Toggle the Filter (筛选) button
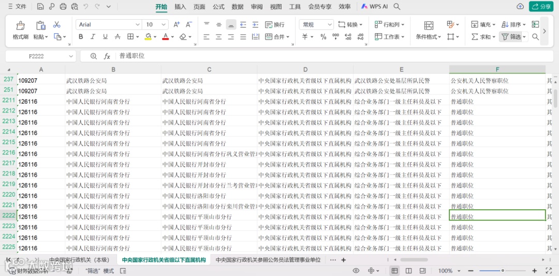 click(511, 37)
